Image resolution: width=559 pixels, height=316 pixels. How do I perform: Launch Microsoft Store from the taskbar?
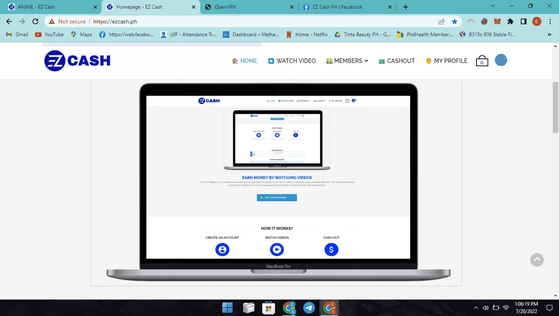268,307
